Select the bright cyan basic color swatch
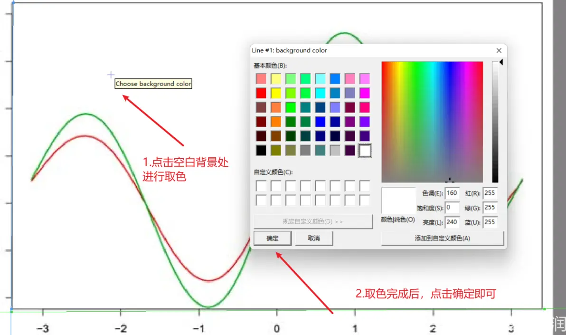The height and width of the screenshot is (335, 566). [320, 93]
